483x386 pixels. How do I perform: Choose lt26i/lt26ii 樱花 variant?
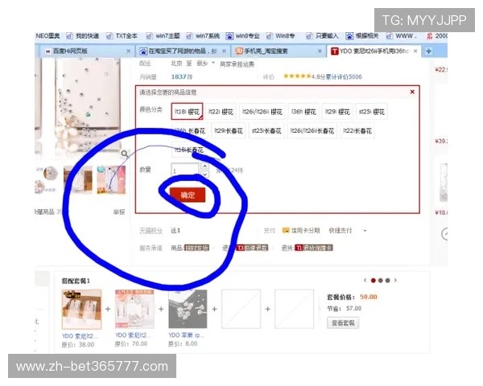(262, 112)
